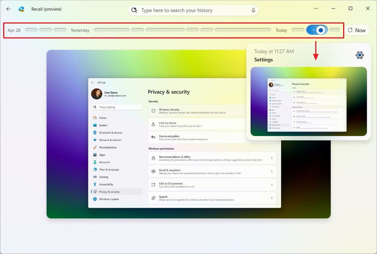Click the 'Windows permissions' section heading
The height and width of the screenshot is (254, 377).
click(161, 149)
